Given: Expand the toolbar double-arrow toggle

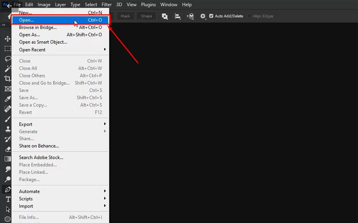Looking at the screenshot, I should click(4, 25).
